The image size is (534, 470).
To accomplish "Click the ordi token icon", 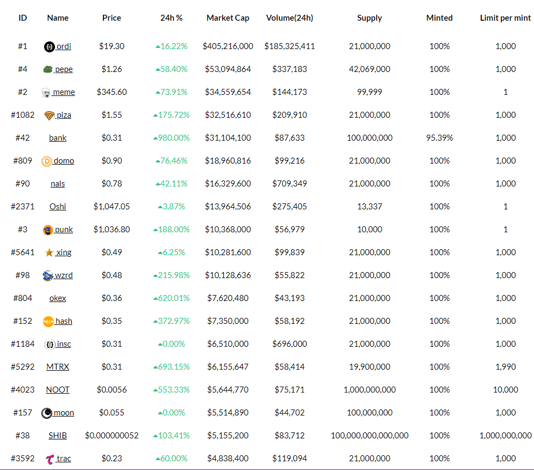I will 49,47.
